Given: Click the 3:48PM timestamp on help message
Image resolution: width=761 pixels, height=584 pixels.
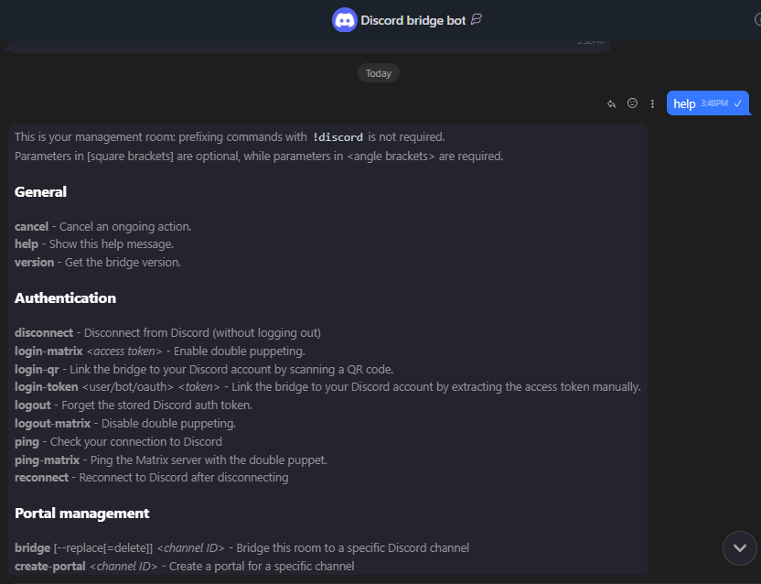Looking at the screenshot, I should pos(714,104).
